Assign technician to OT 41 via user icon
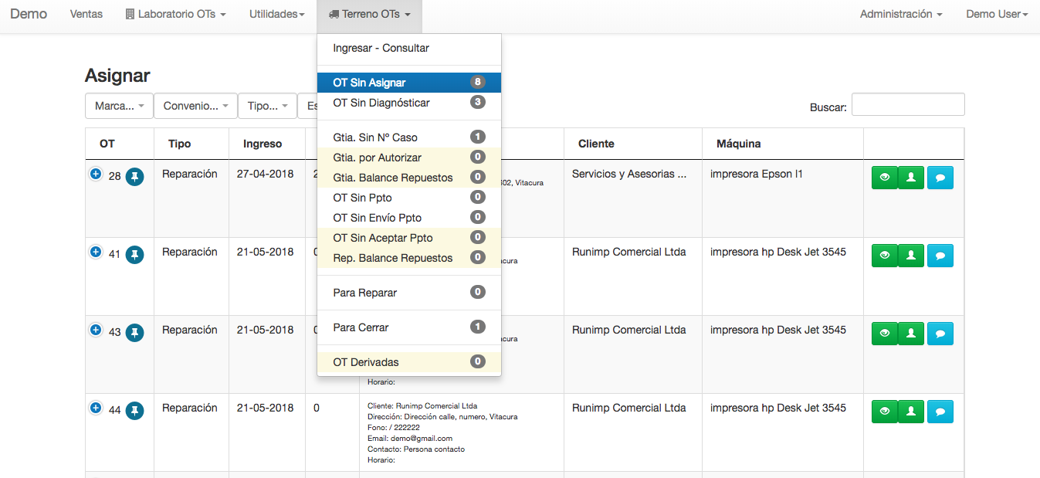 point(911,256)
